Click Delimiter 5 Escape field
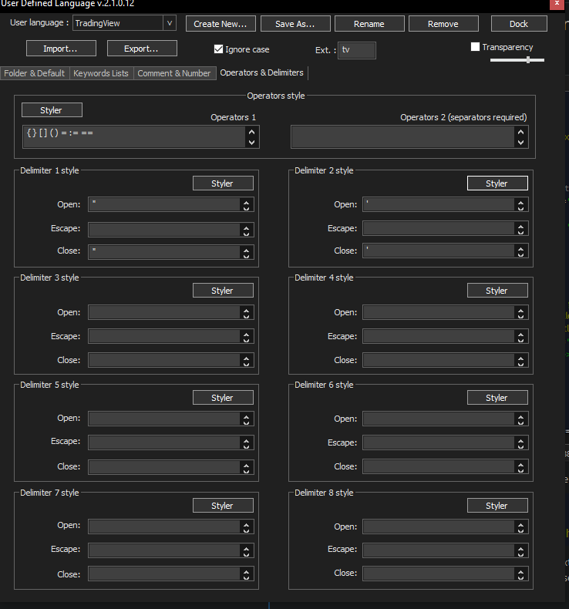This screenshot has height=609, width=569. [164, 442]
